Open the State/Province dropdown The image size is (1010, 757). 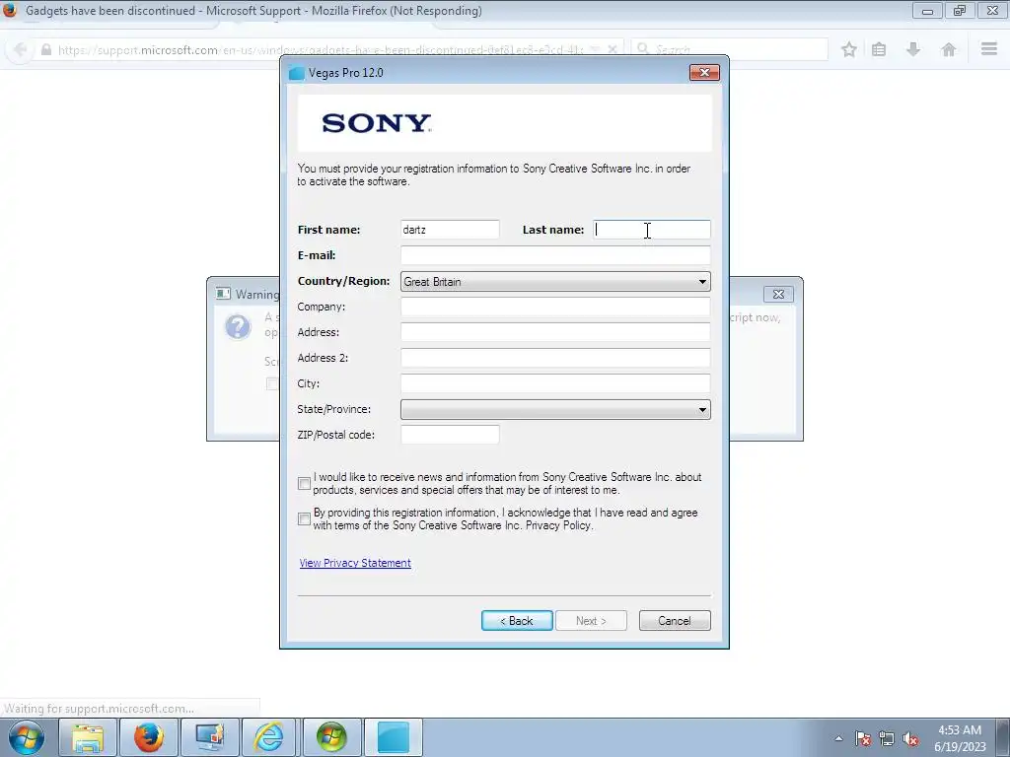tap(555, 409)
